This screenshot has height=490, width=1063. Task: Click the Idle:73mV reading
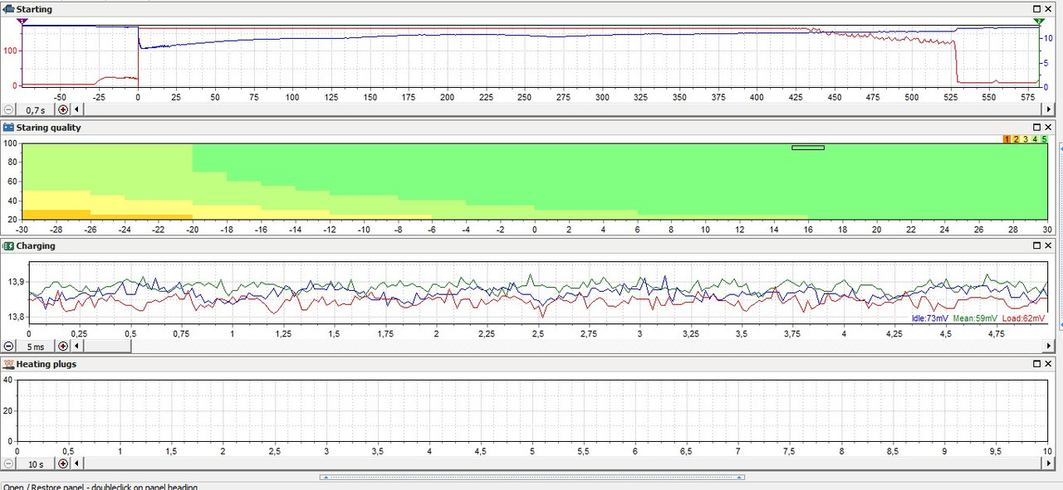coord(929,318)
